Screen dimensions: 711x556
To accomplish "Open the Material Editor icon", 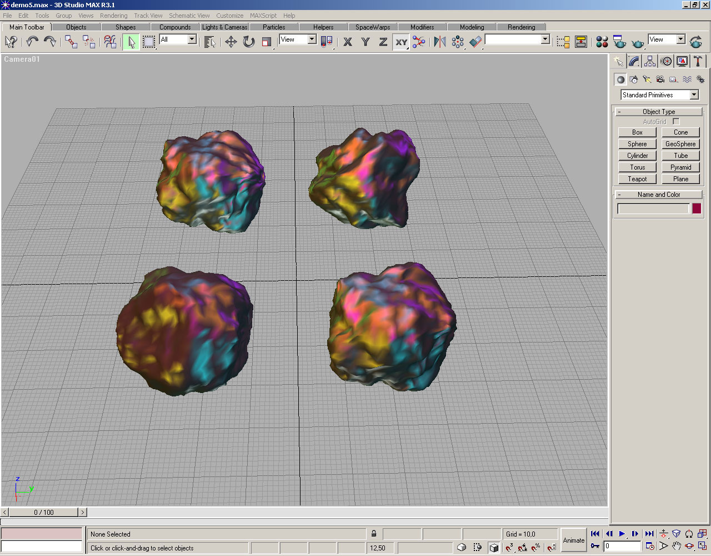I will click(x=602, y=42).
